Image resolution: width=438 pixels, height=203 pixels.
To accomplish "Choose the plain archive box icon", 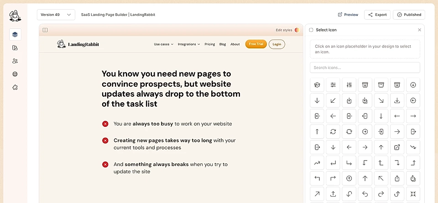I will point(381,85).
